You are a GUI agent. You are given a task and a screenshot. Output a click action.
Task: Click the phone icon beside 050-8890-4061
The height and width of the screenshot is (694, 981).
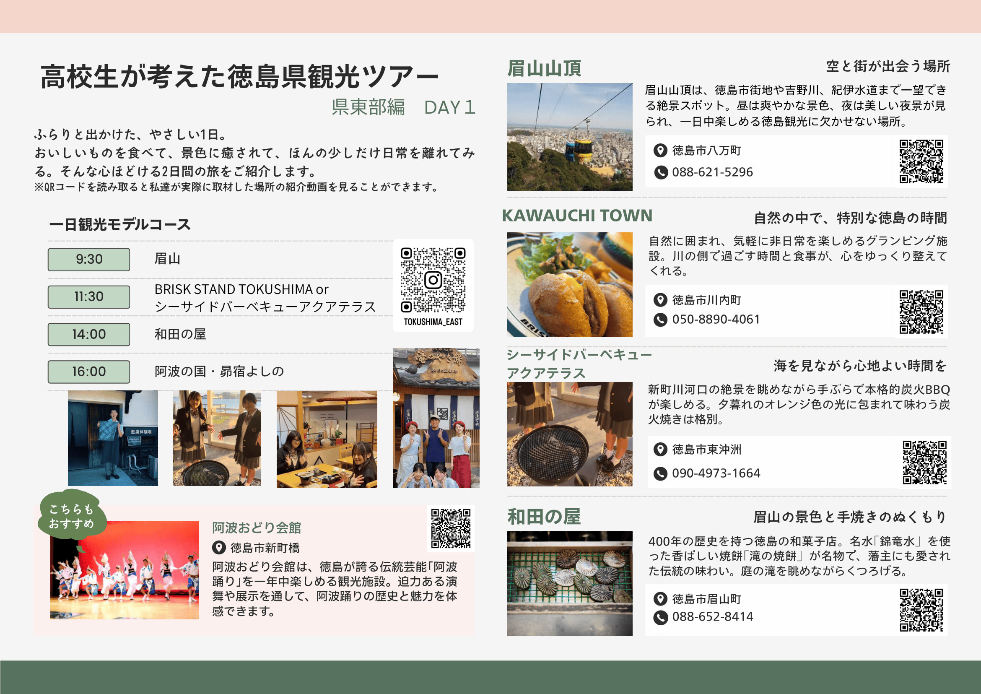pos(660,320)
